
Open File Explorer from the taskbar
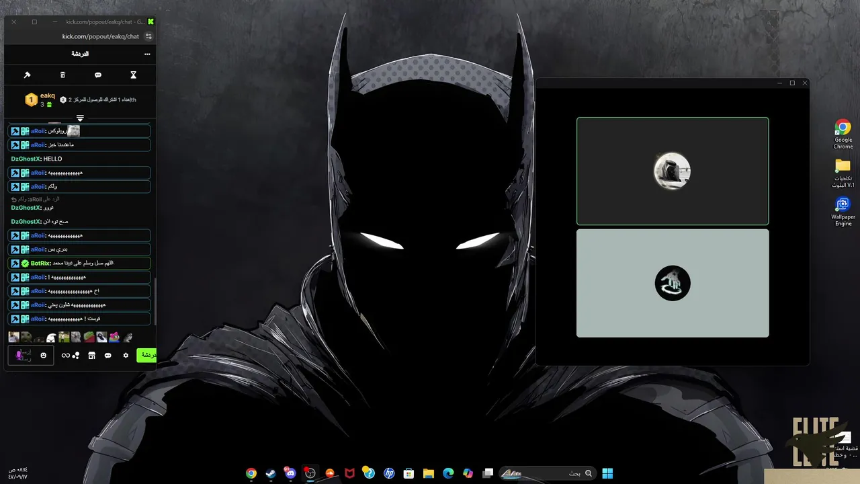[429, 473]
